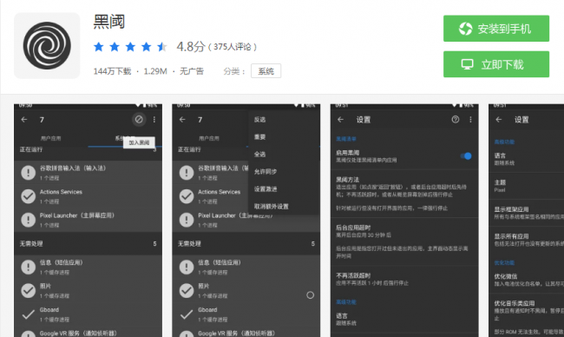Click the 加入黑阈 tooltip label
This screenshot has width=564, height=337.
(139, 142)
